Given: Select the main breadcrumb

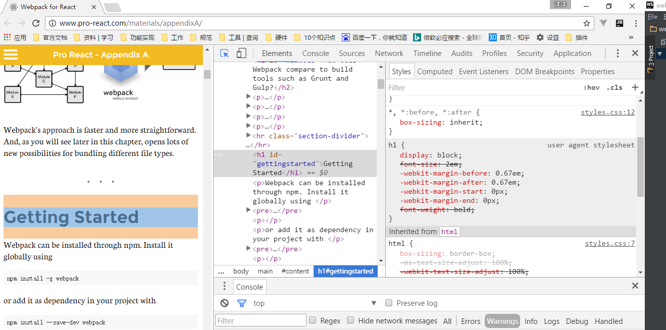Looking at the screenshot, I should tap(265, 271).
